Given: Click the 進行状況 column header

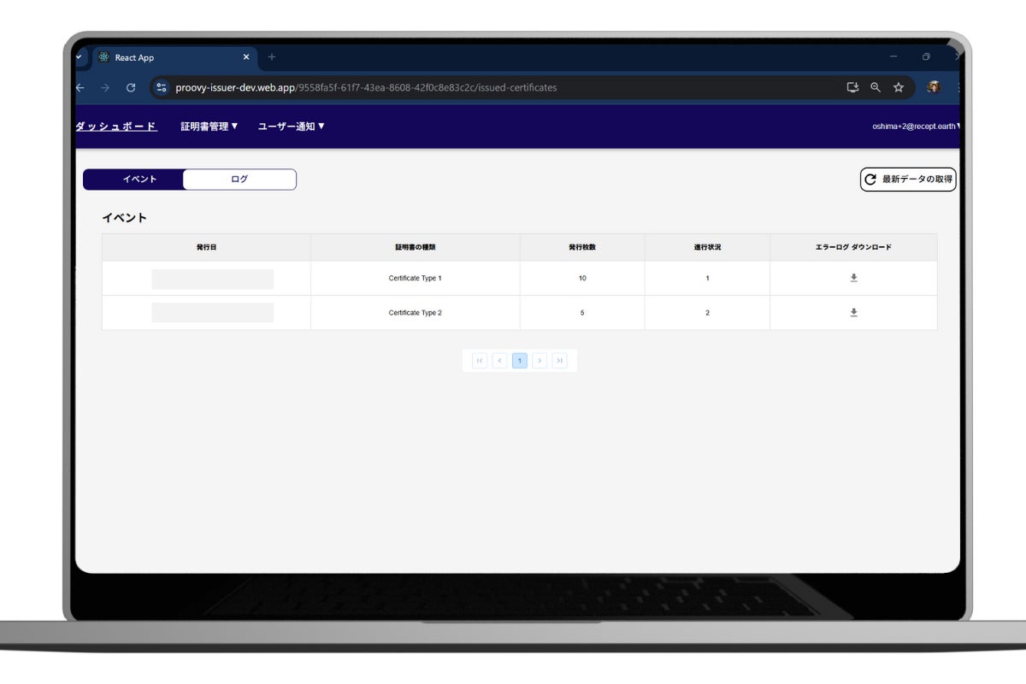Looking at the screenshot, I should tap(707, 247).
